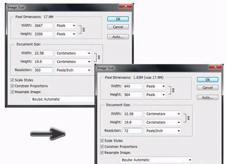Open the Bicubic Automatic dropdown in front dialog
This screenshot has height=164, width=226.
tap(156, 160)
